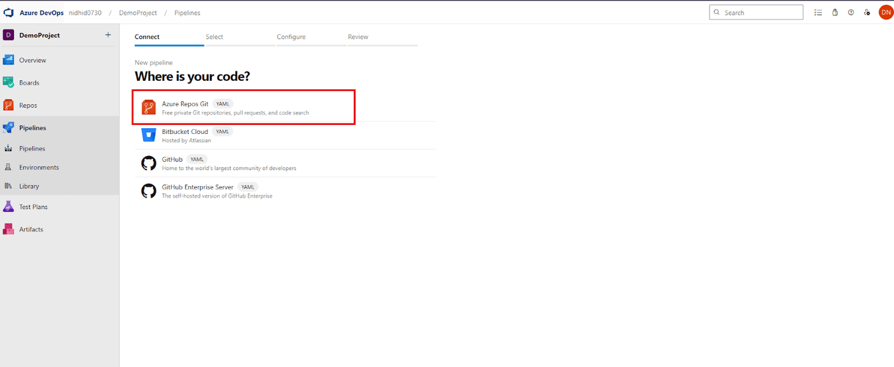Open the DN profile avatar
This screenshot has height=367, width=894.
click(886, 12)
